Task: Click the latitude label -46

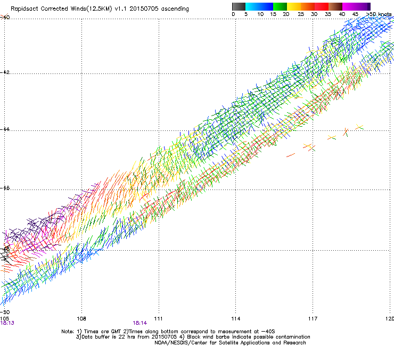Action: point(5,188)
